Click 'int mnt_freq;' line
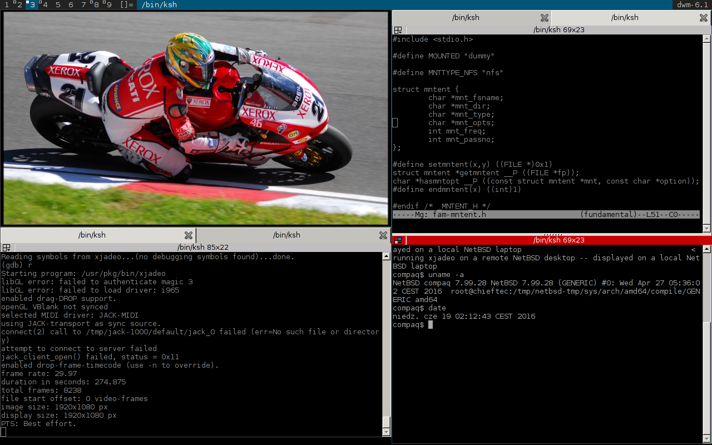The width and height of the screenshot is (712, 445). pyautogui.click(x=457, y=131)
